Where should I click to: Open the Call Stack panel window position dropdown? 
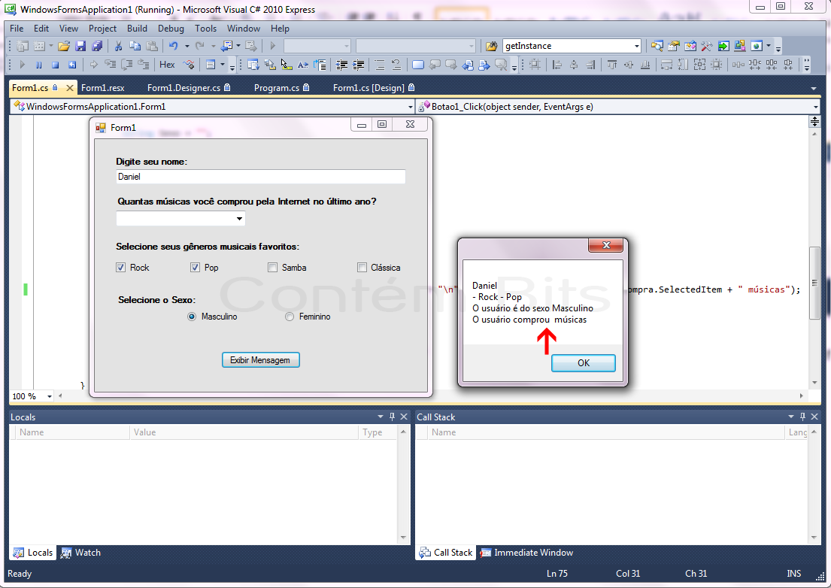(x=790, y=417)
